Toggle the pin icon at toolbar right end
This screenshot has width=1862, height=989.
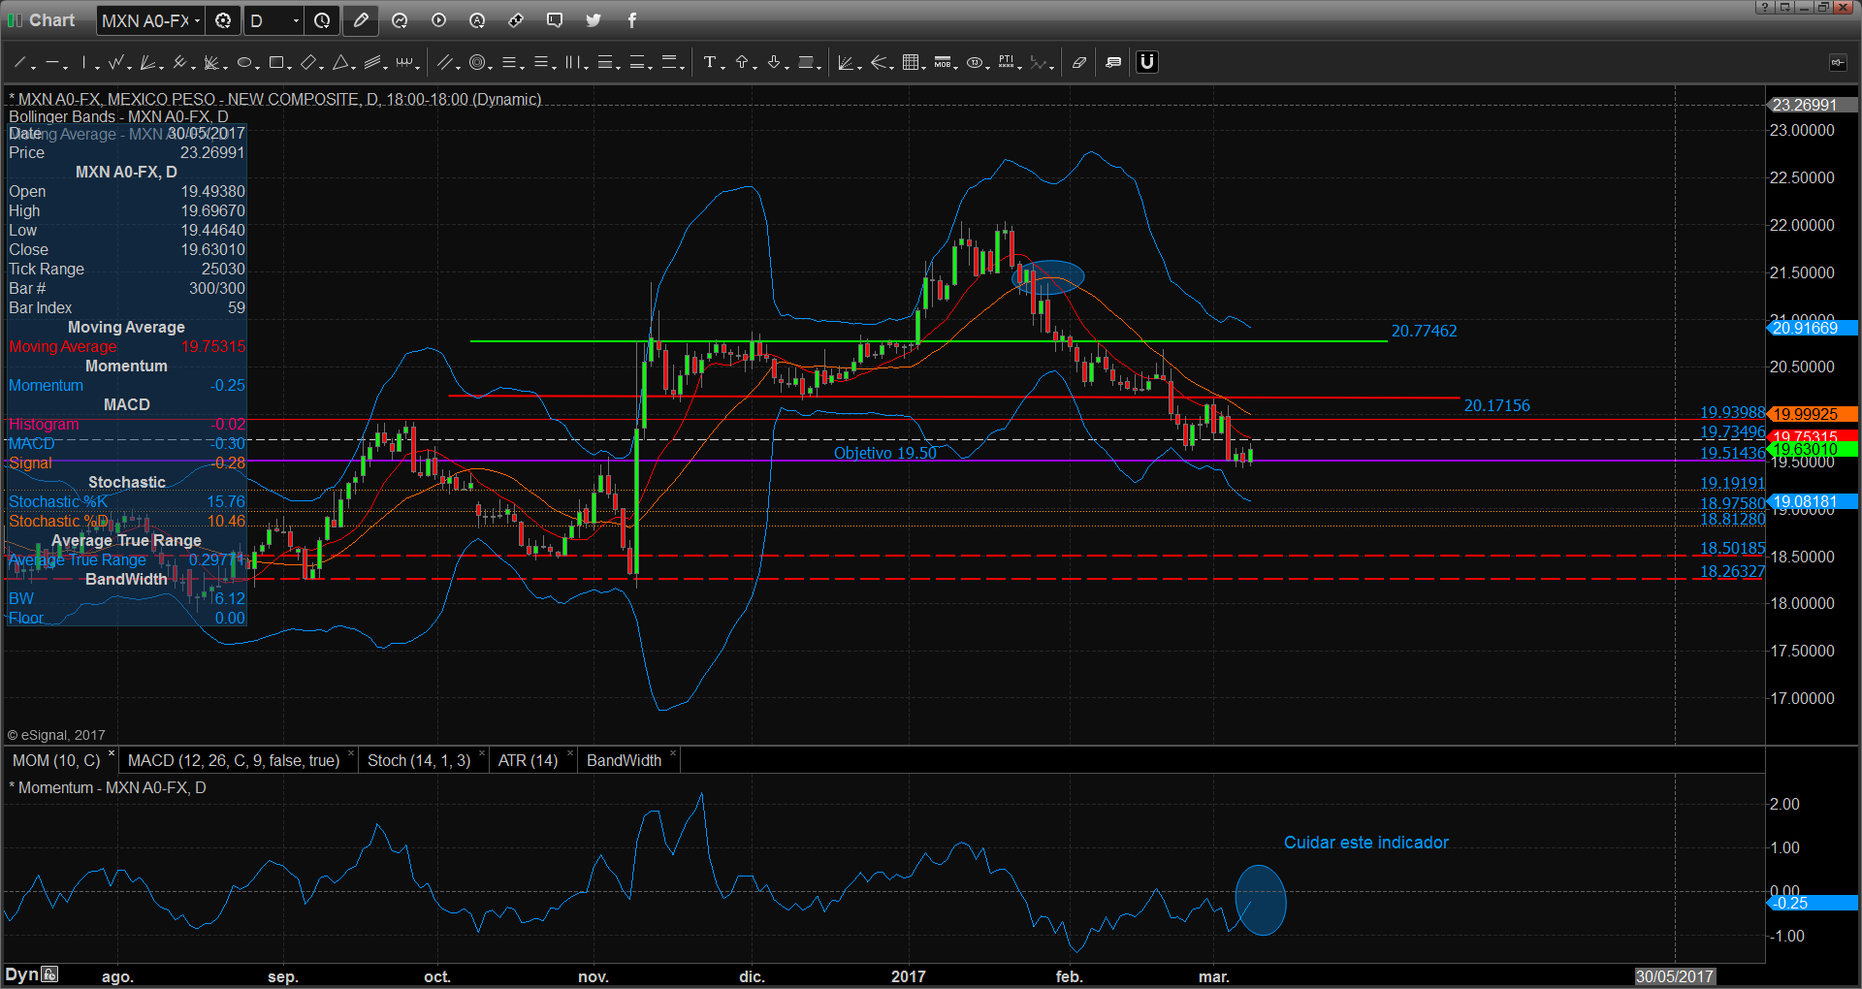(x=1838, y=63)
